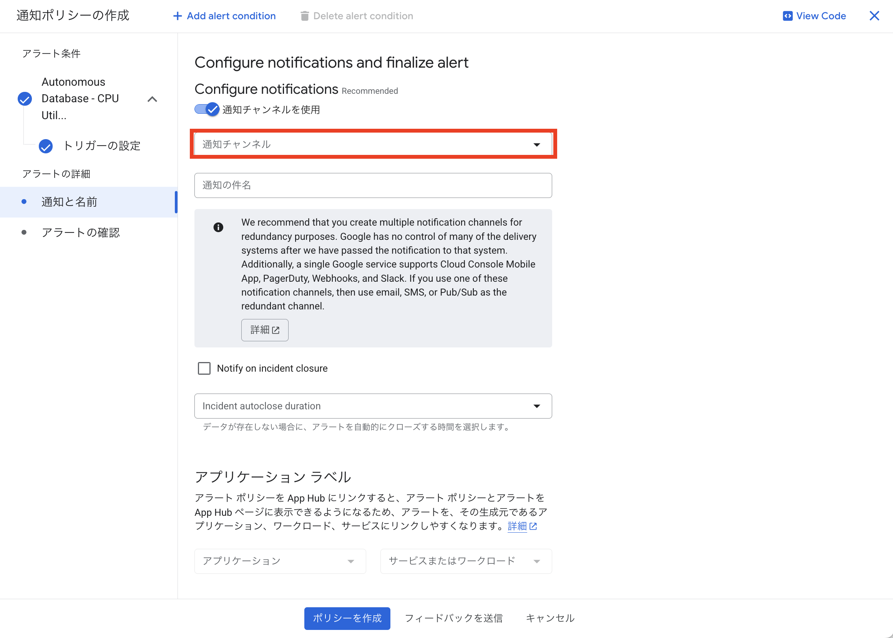Click the Add alert condition plus icon
The width and height of the screenshot is (893, 638).
point(178,16)
